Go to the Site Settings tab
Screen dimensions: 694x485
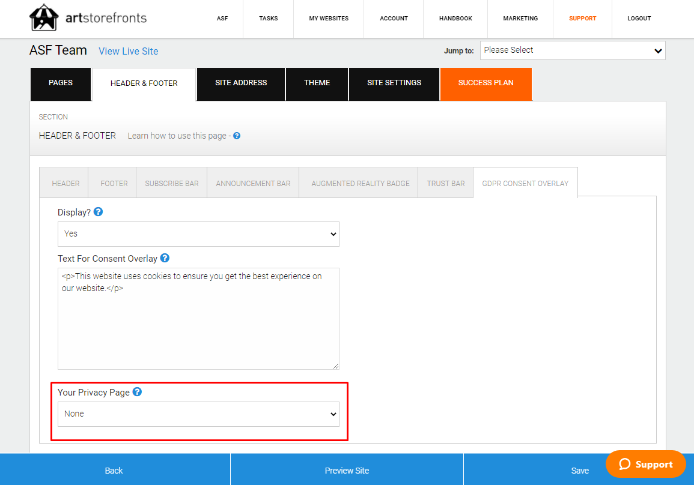coord(394,83)
